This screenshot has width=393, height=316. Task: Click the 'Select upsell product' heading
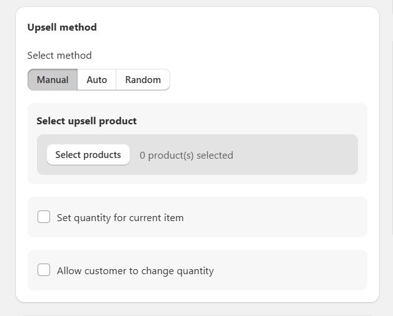pos(86,121)
